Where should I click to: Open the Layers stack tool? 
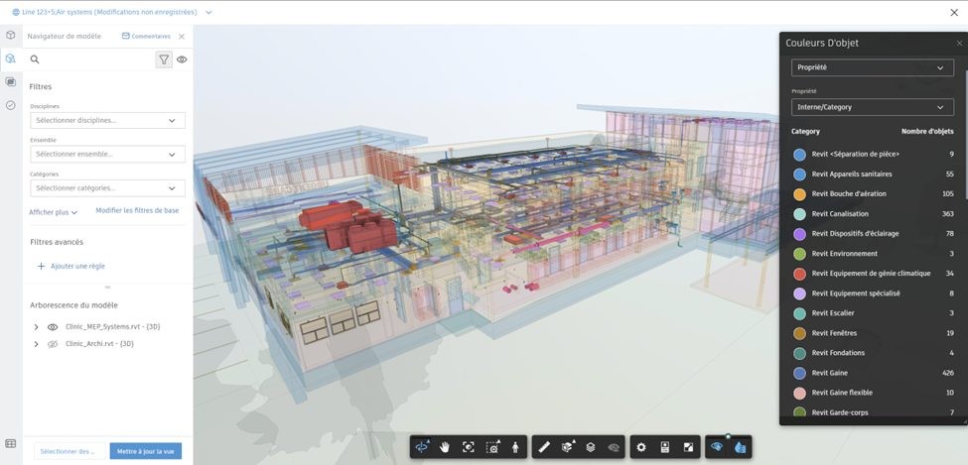click(590, 447)
